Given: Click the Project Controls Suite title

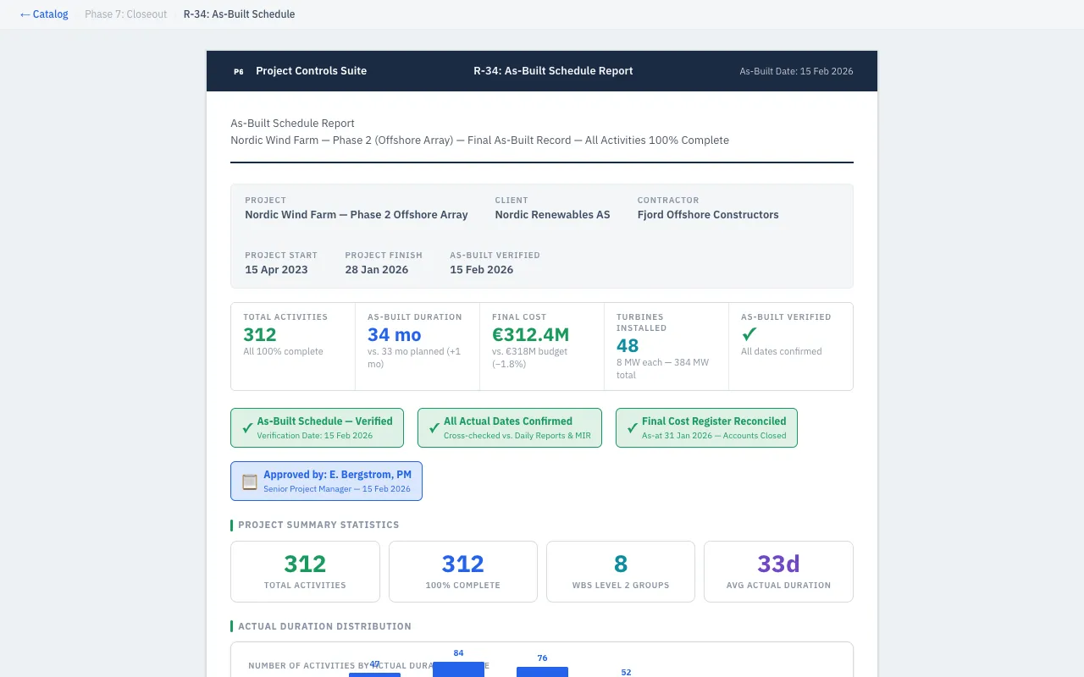Looking at the screenshot, I should [311, 71].
